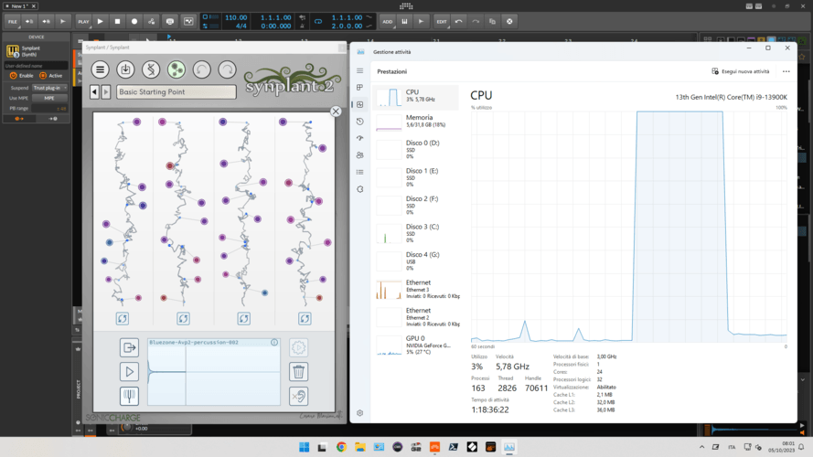Toggle the Use MPE button
The width and height of the screenshot is (813, 457).
(x=49, y=98)
